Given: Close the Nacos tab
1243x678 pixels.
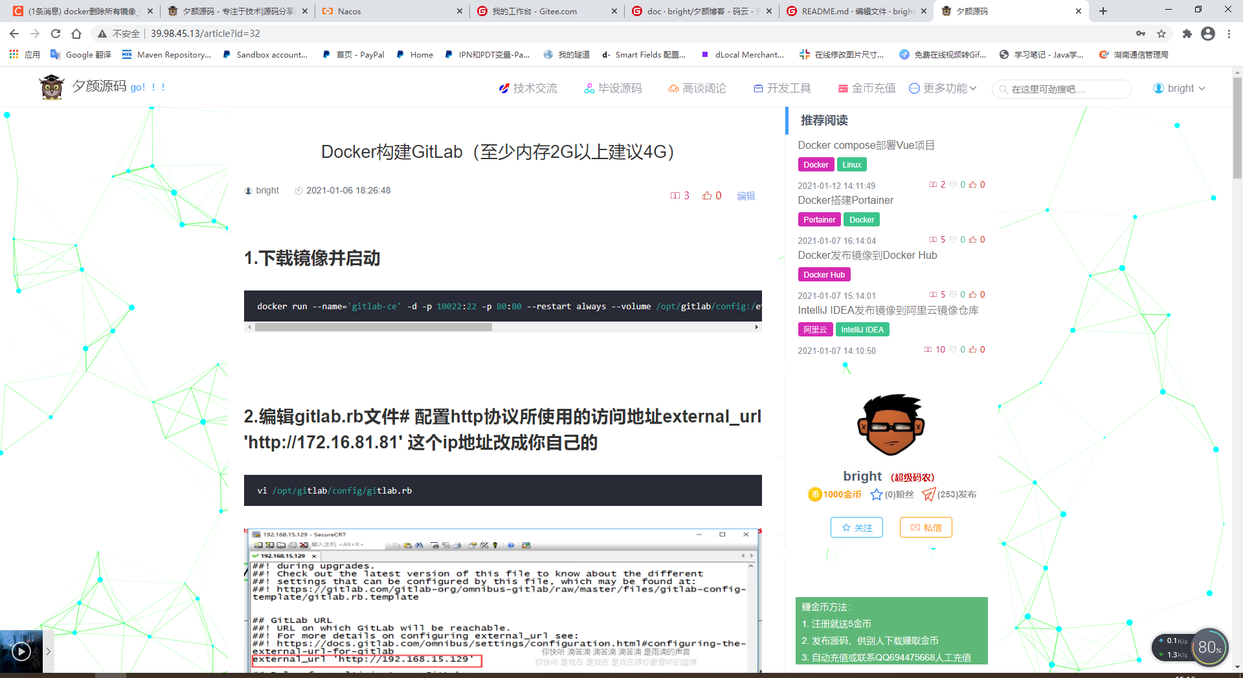Looking at the screenshot, I should pos(460,11).
